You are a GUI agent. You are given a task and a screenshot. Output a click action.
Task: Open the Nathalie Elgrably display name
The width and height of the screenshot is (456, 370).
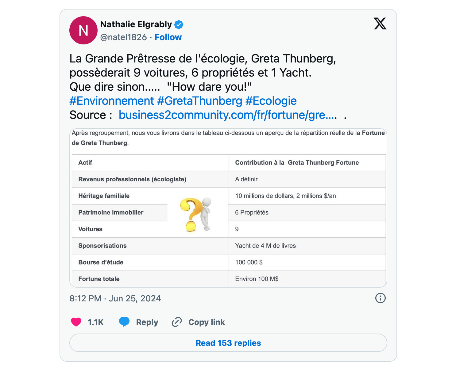coord(136,24)
